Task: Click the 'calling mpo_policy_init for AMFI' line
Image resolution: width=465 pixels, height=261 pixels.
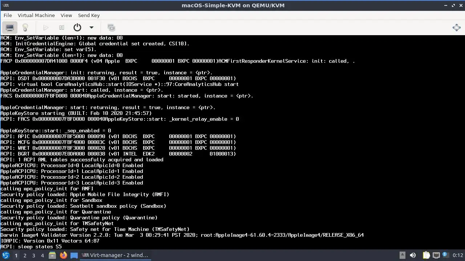Action: tap(47, 189)
